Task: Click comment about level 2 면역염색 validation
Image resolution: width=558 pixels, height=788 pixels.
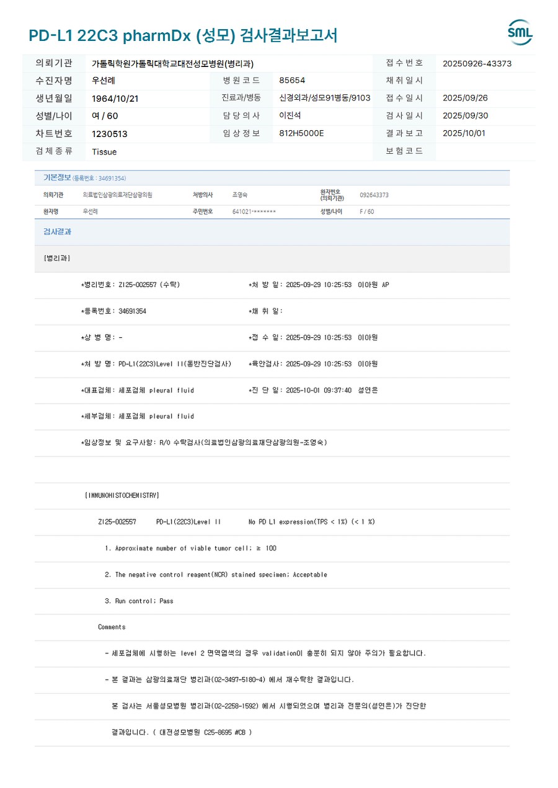Action: 265,653
